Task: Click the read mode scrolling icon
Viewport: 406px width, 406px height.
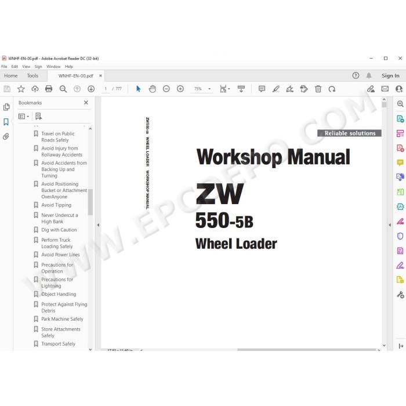Action: tap(241, 89)
